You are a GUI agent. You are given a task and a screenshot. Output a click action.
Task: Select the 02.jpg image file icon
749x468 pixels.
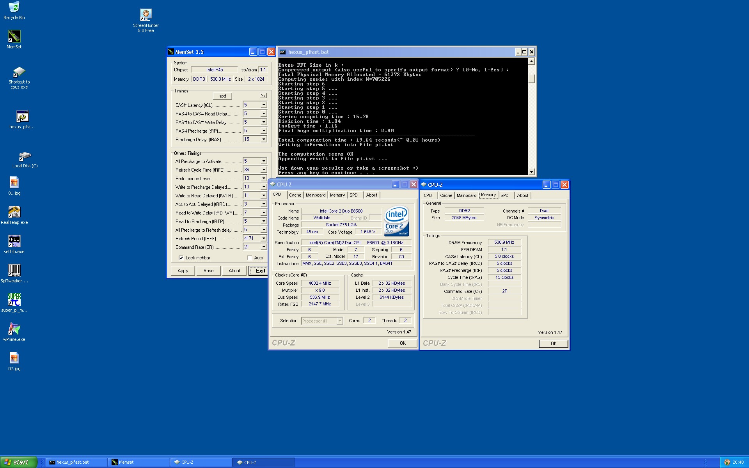coord(14,361)
